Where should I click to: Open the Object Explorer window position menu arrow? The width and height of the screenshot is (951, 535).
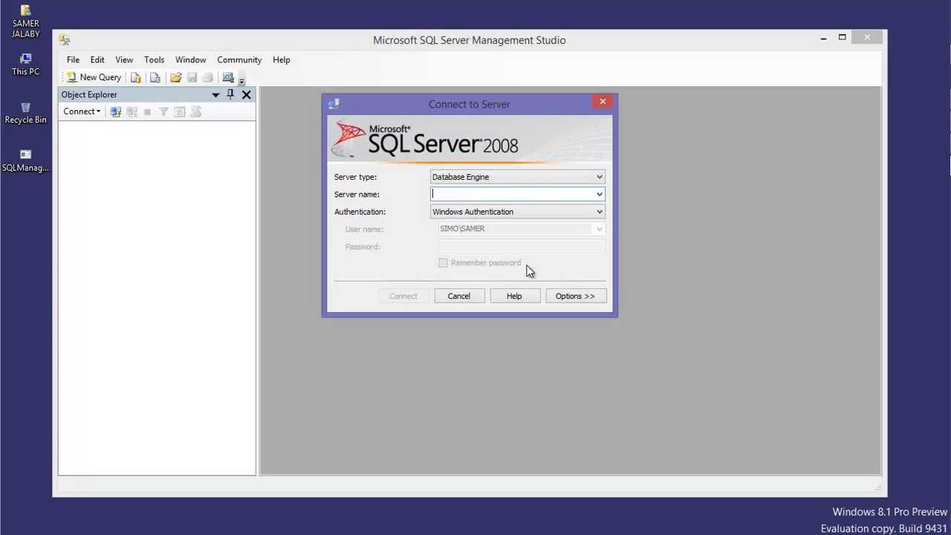pos(215,95)
